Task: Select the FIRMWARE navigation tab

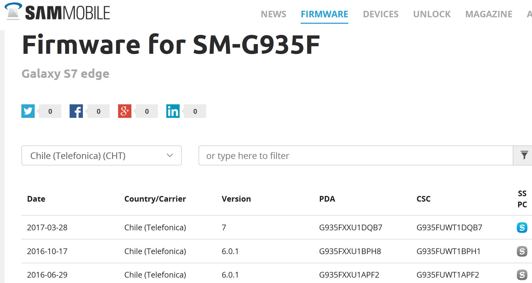Action: tap(324, 14)
